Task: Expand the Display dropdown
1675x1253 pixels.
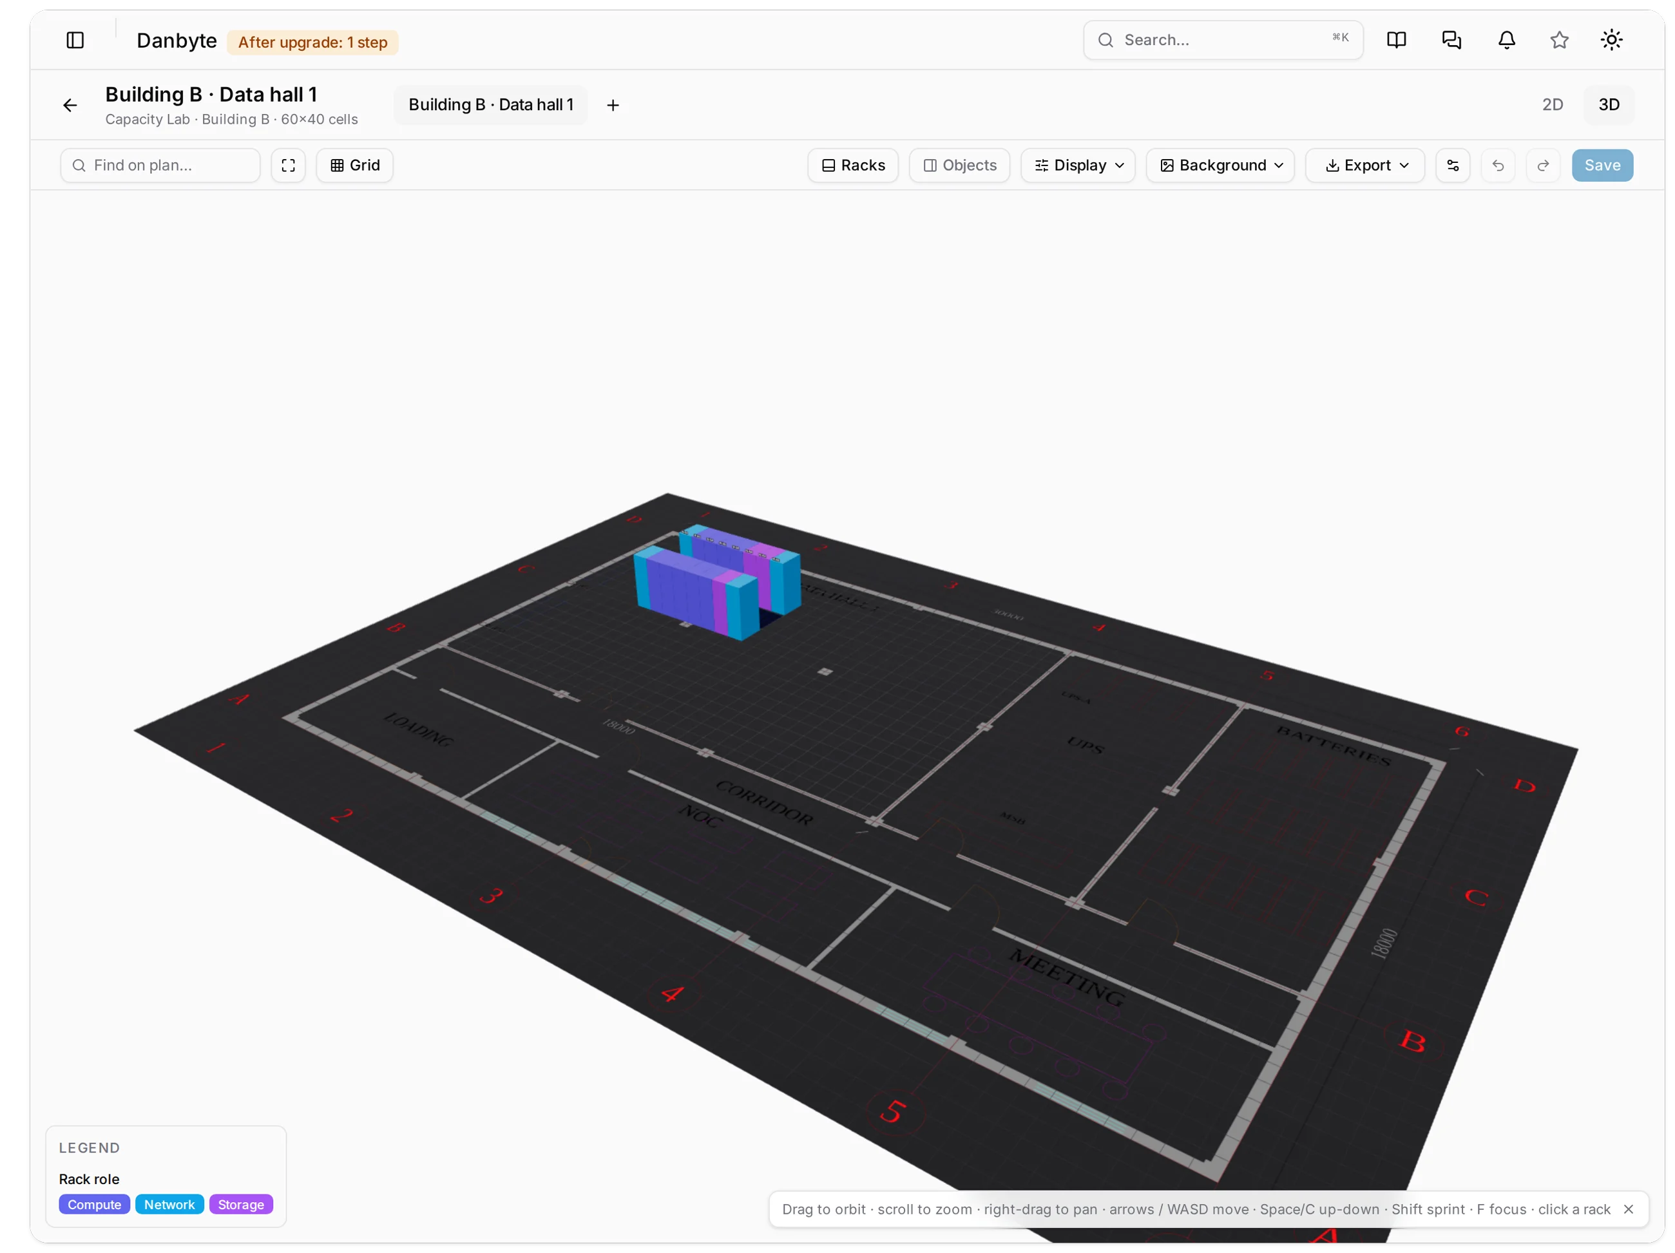Action: click(x=1078, y=165)
